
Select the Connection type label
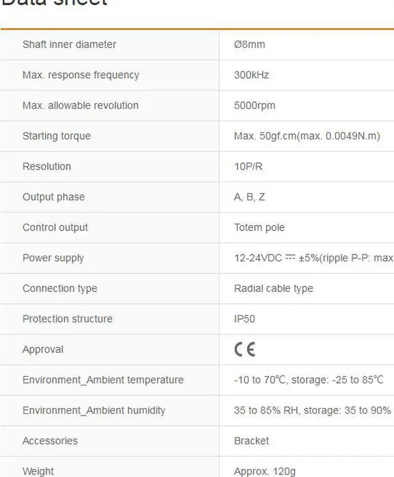pyautogui.click(x=60, y=288)
